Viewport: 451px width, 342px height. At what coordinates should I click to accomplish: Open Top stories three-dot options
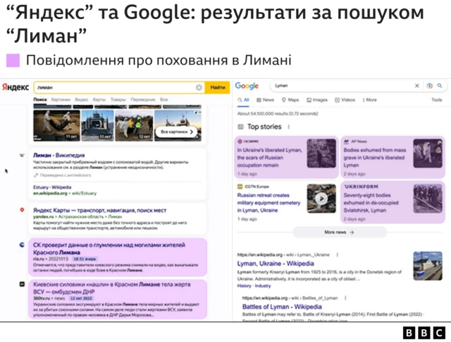click(288, 127)
